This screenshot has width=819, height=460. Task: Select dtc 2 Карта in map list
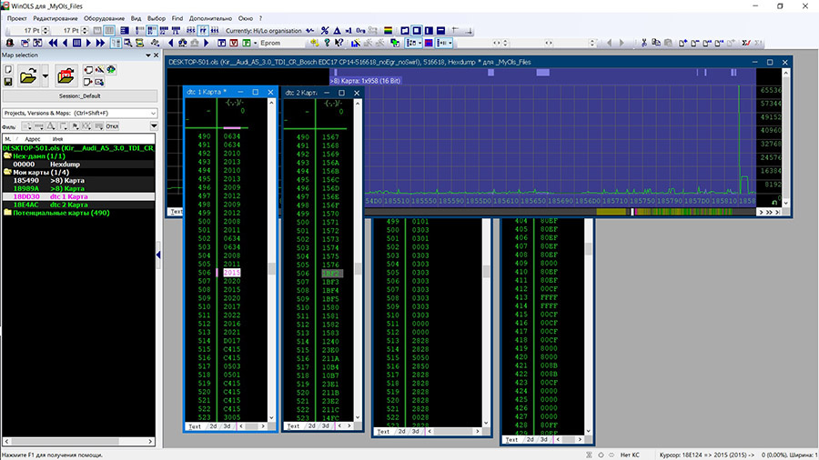[x=78, y=205]
